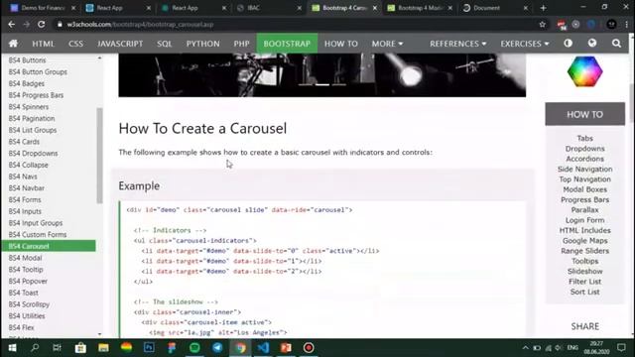The width and height of the screenshot is (635, 357).
Task: Open the JAVASCRIPT tutorial menu
Action: [120, 44]
